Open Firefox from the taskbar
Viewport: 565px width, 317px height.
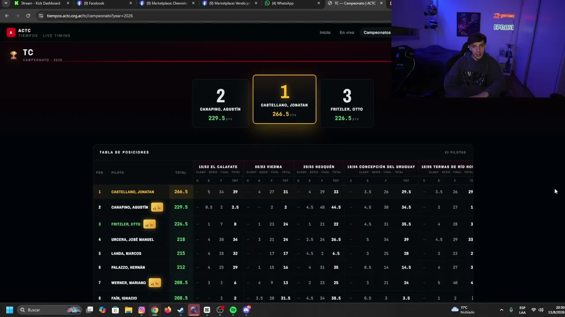[168, 310]
